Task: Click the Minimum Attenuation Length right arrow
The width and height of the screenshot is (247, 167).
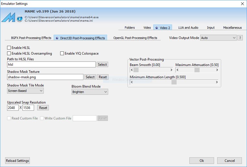Action: click(217, 82)
